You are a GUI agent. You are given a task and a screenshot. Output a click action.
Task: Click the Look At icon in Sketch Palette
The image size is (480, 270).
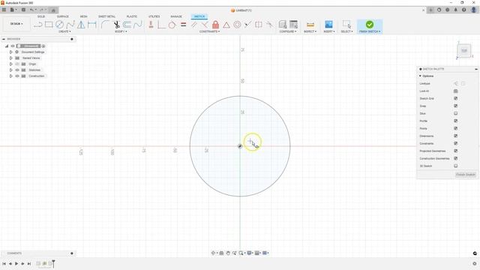(455, 91)
